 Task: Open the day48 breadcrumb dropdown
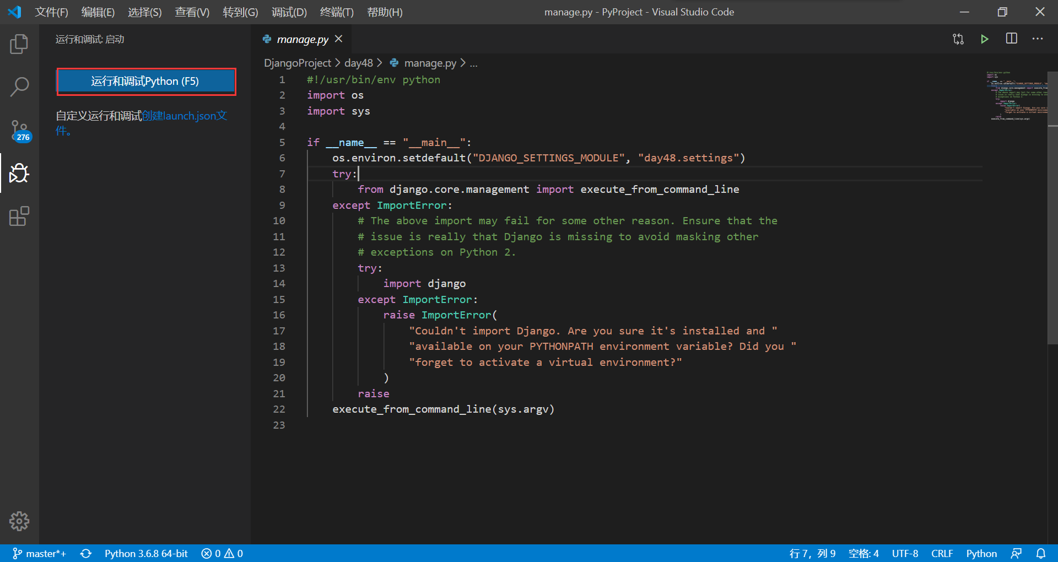(x=358, y=63)
